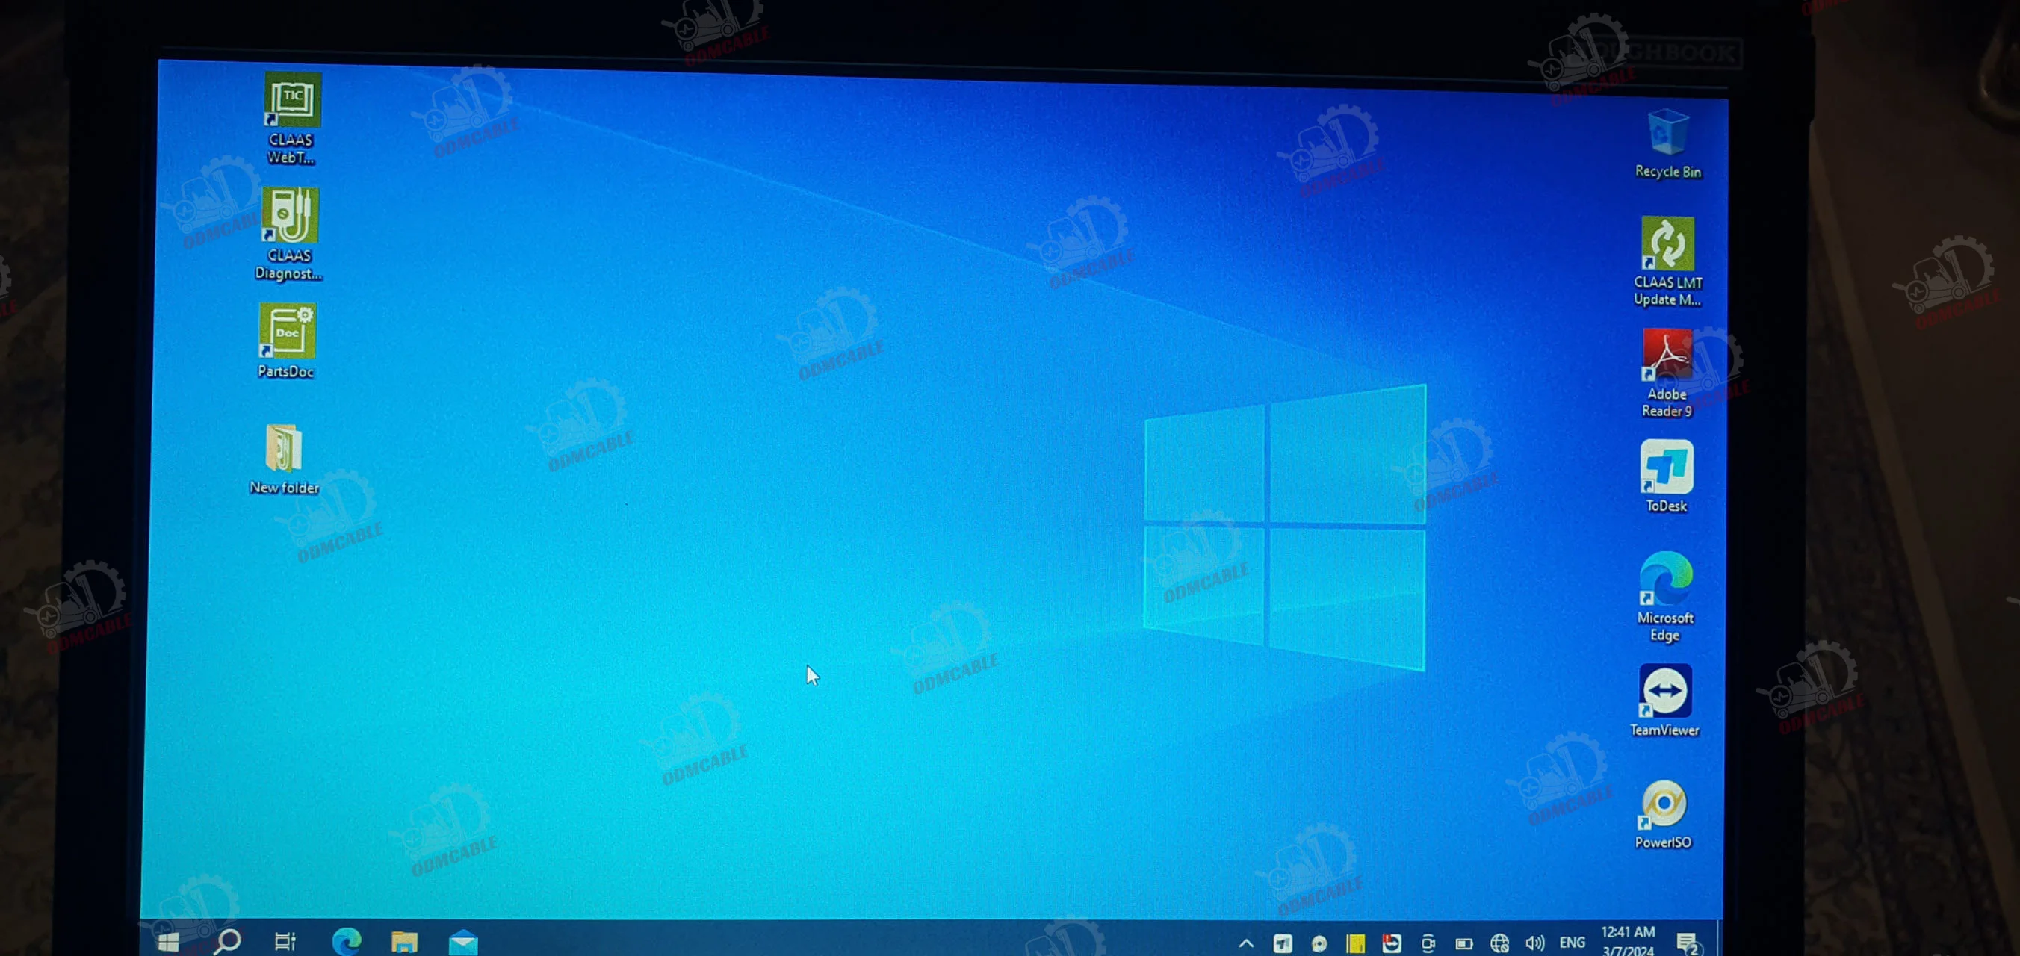
Task: Open the volume speaker control
Action: pyautogui.click(x=1534, y=942)
